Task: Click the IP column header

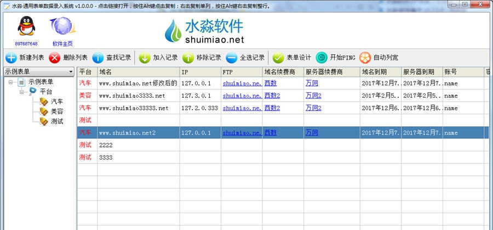Action: [x=200, y=72]
